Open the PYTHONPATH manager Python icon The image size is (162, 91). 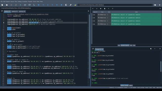pos(75,5)
